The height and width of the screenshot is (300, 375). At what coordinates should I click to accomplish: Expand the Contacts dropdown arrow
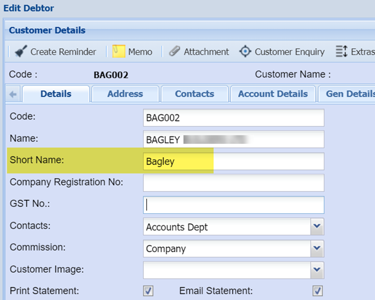(x=317, y=227)
